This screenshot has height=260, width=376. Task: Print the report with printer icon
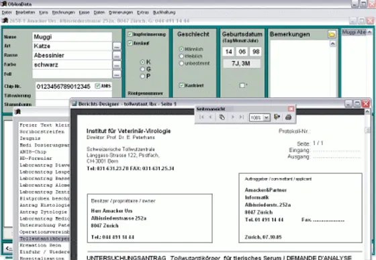[x=288, y=117]
